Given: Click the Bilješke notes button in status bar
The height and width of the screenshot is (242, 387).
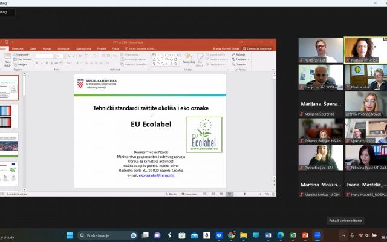Looking at the screenshot, I should [174, 194].
